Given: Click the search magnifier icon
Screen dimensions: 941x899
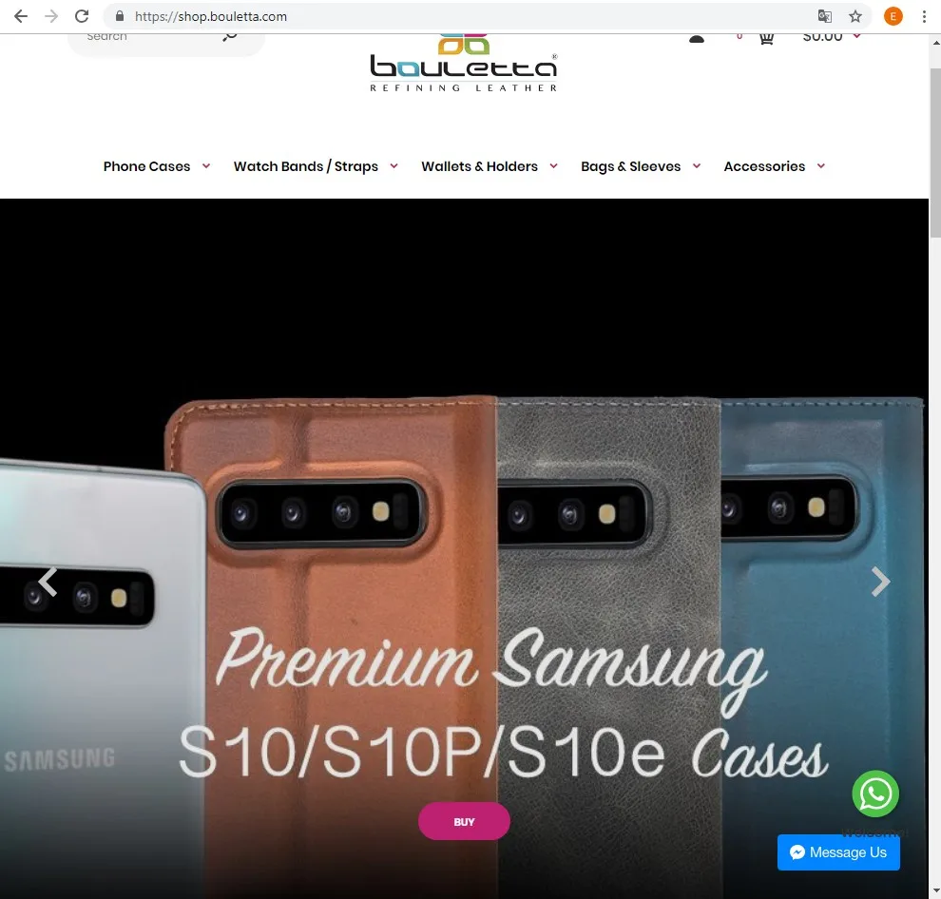Looking at the screenshot, I should point(230,37).
